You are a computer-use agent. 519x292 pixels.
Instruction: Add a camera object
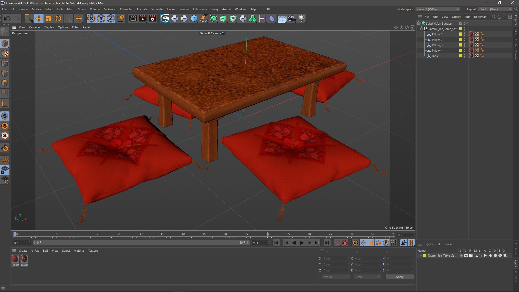click(292, 18)
